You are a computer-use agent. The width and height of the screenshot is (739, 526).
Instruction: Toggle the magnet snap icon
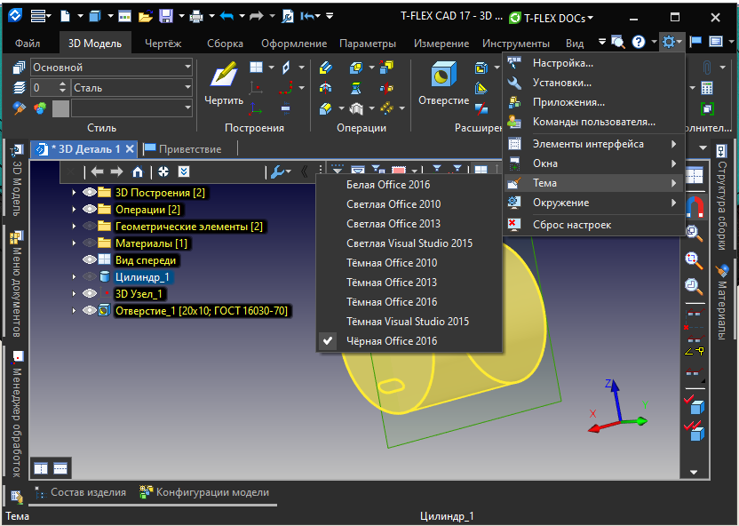pos(695,206)
